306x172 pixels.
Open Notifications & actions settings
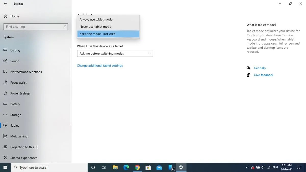tap(26, 72)
